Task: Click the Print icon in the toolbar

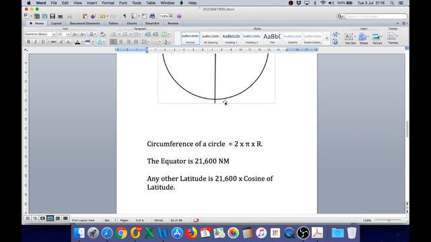Action: coord(60,16)
